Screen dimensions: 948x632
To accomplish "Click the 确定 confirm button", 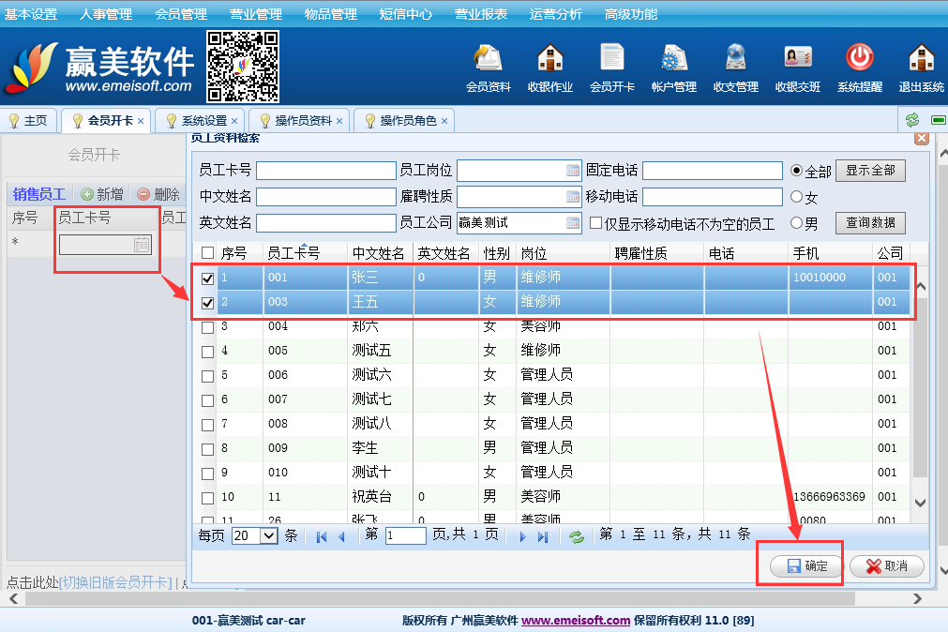I will click(x=806, y=566).
